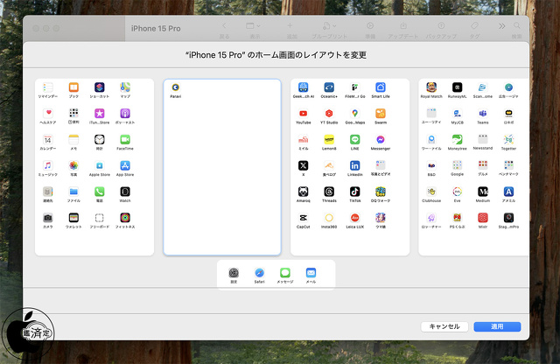
Task: Open the Newsstand folder
Action: (x=482, y=140)
